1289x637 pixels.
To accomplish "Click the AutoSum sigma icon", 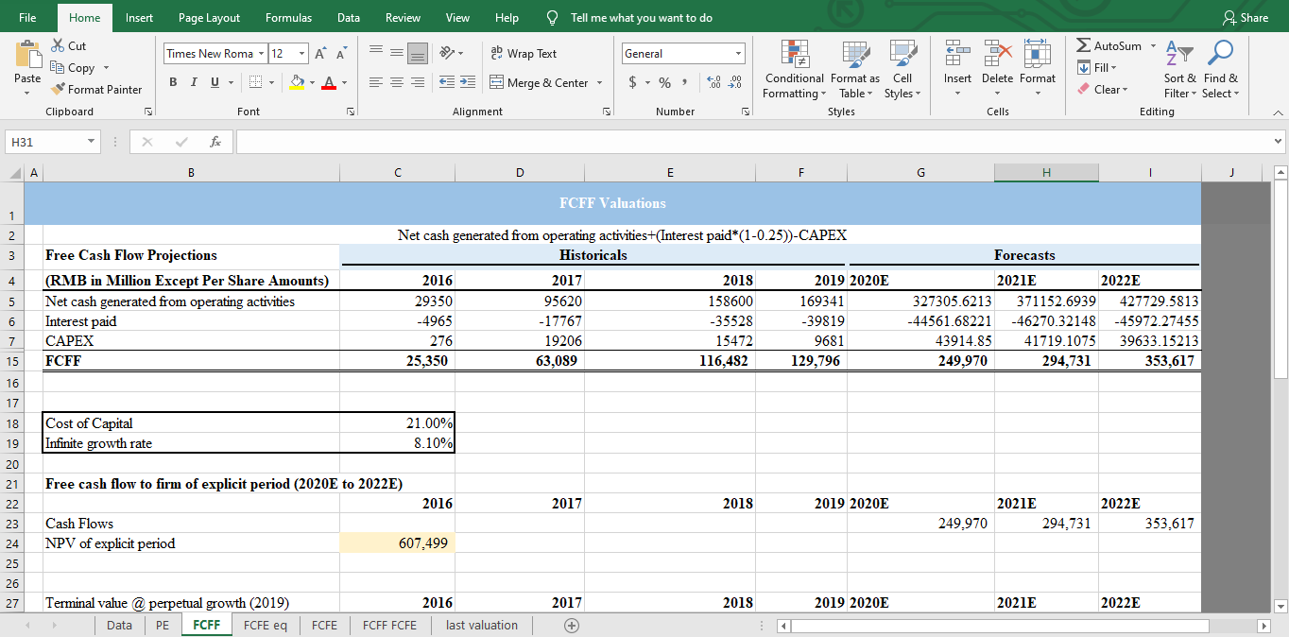I will tap(1084, 46).
